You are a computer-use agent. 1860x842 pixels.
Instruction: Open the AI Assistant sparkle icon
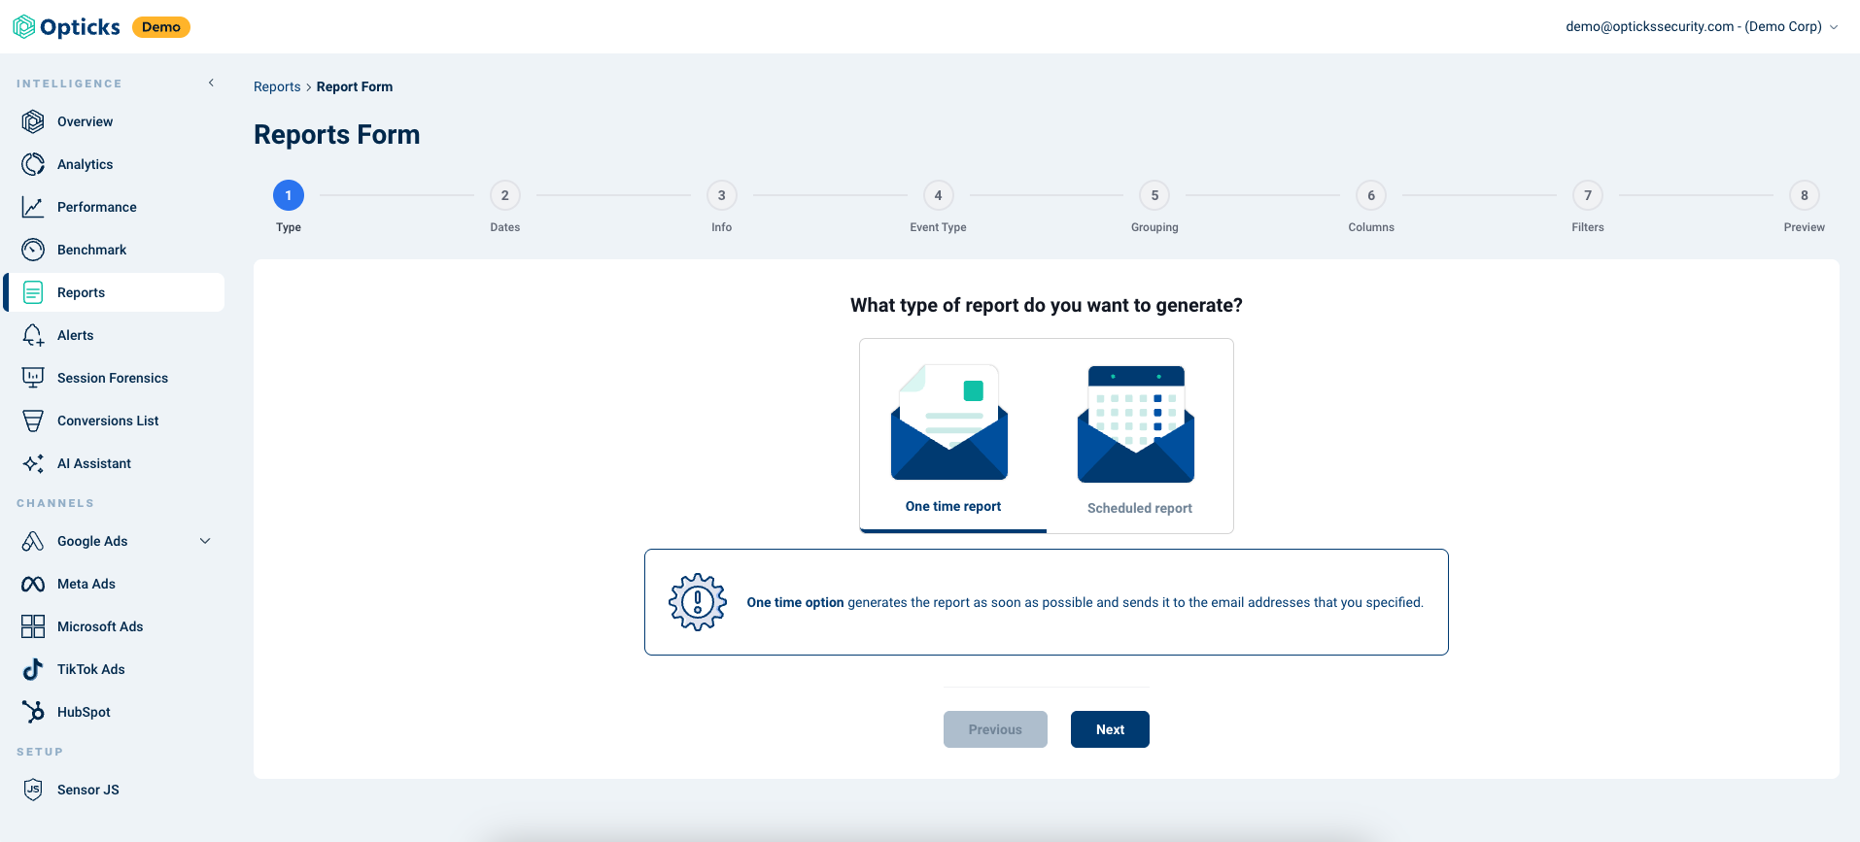click(x=33, y=463)
